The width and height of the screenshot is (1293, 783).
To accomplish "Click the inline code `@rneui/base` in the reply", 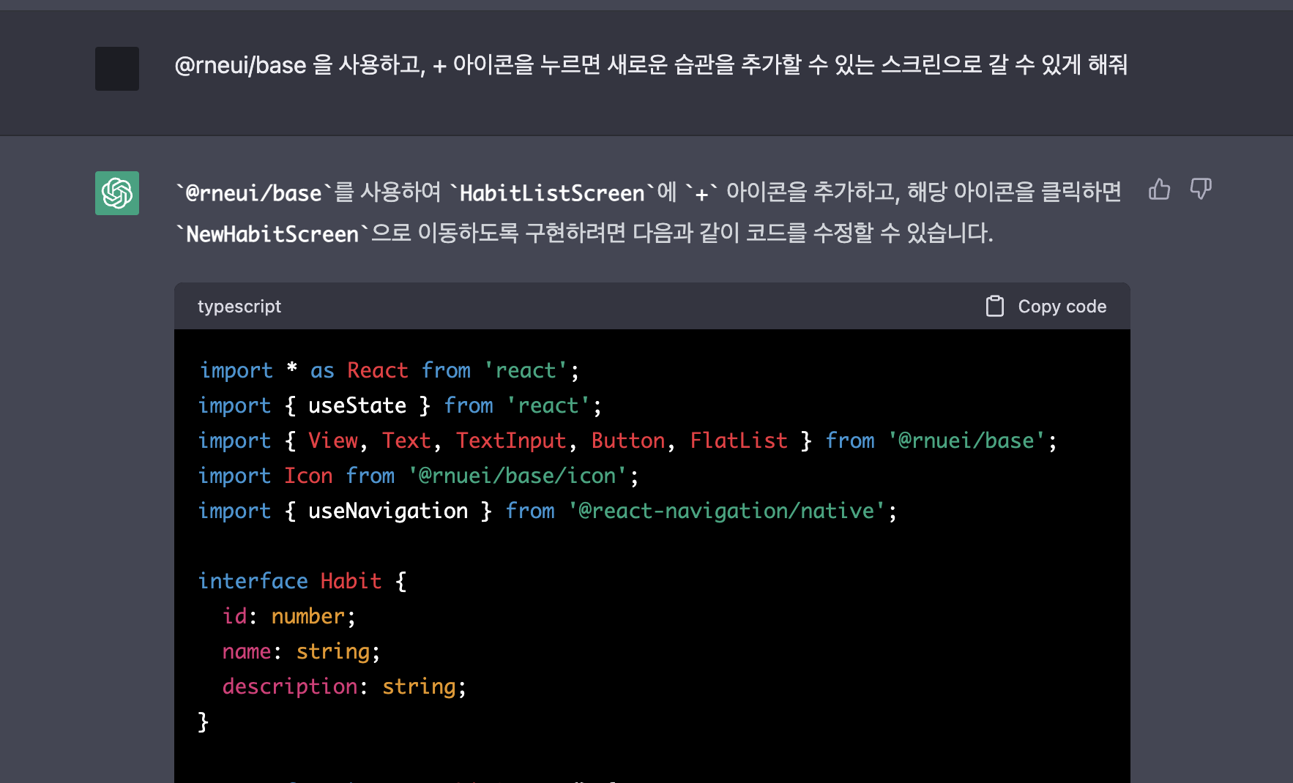I will pos(253,193).
